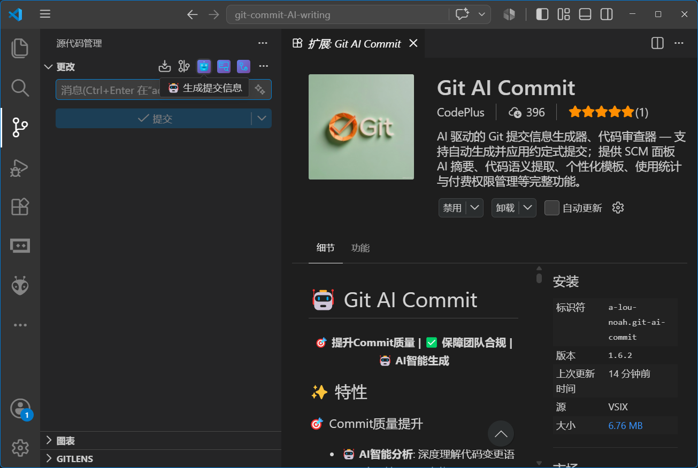698x468 pixels.
Task: Open the Customize Layout icon
Action: coord(564,14)
